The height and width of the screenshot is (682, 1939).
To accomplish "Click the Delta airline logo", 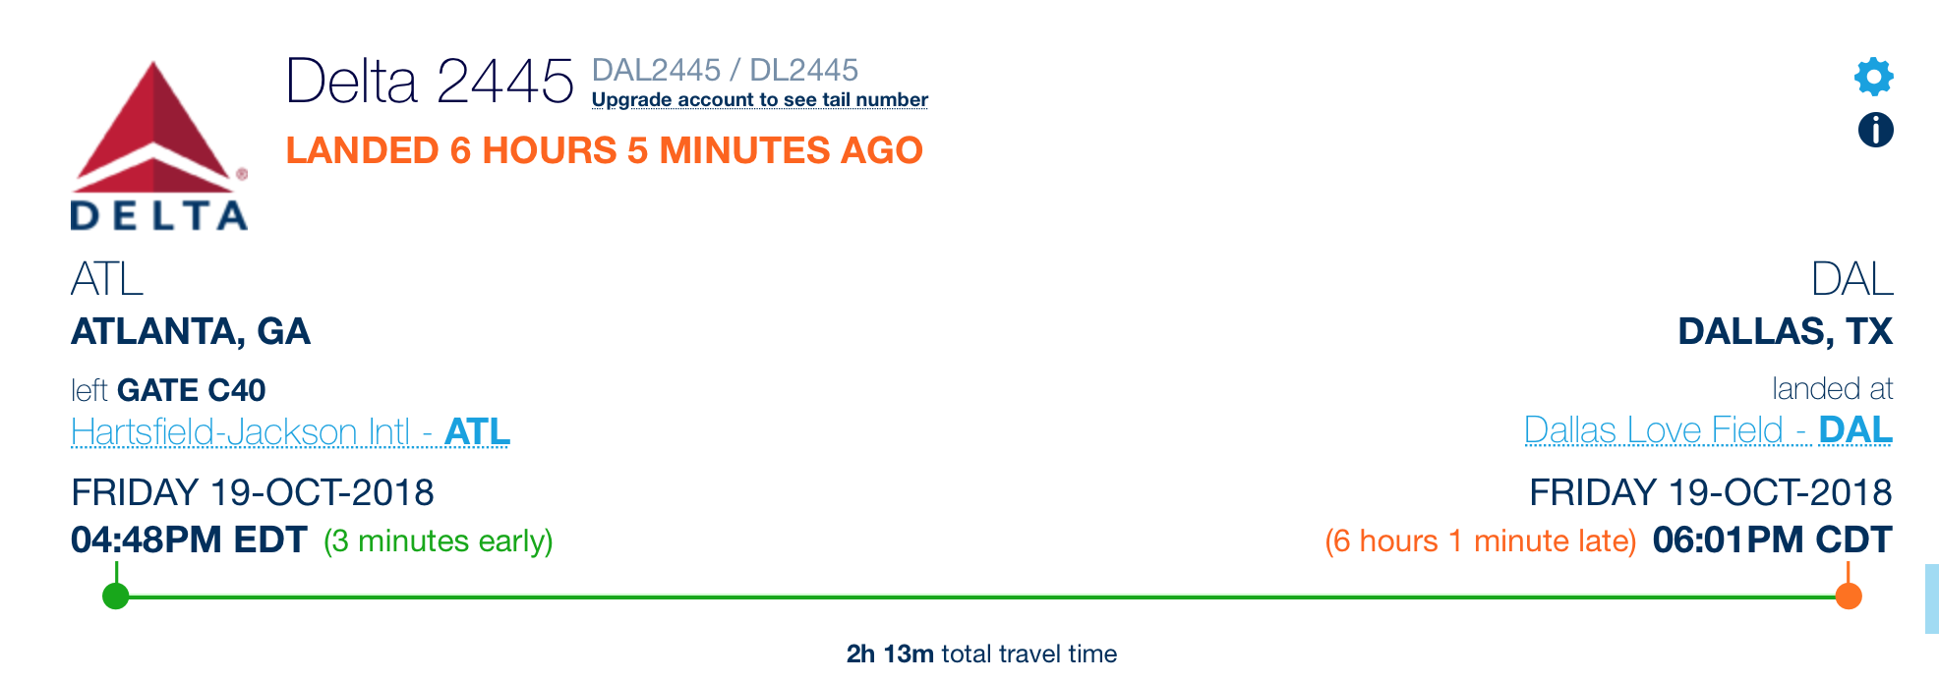I will 158,145.
